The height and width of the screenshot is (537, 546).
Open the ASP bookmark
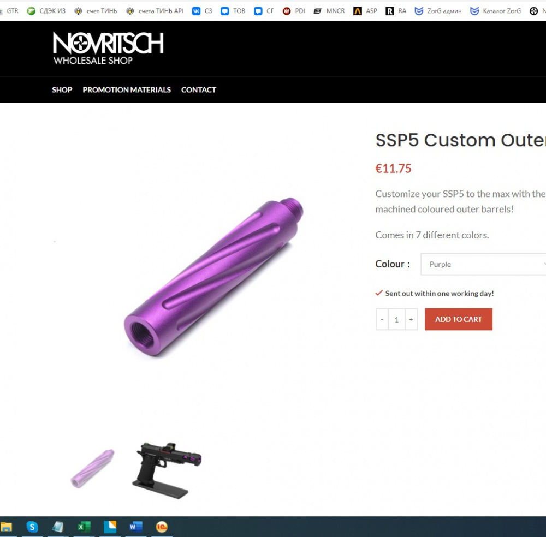click(x=365, y=11)
